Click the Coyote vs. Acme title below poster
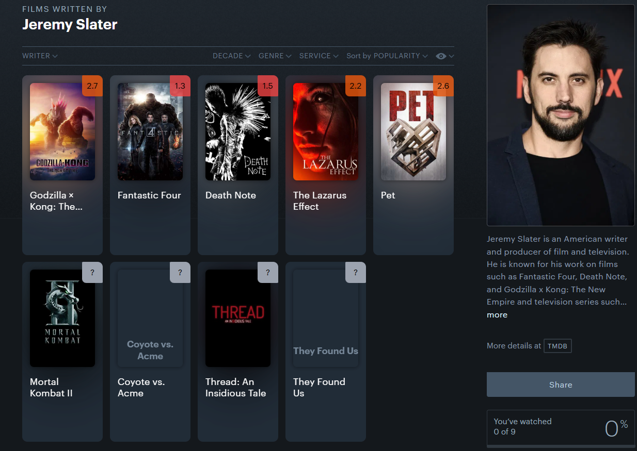This screenshot has height=451, width=637. tap(141, 388)
